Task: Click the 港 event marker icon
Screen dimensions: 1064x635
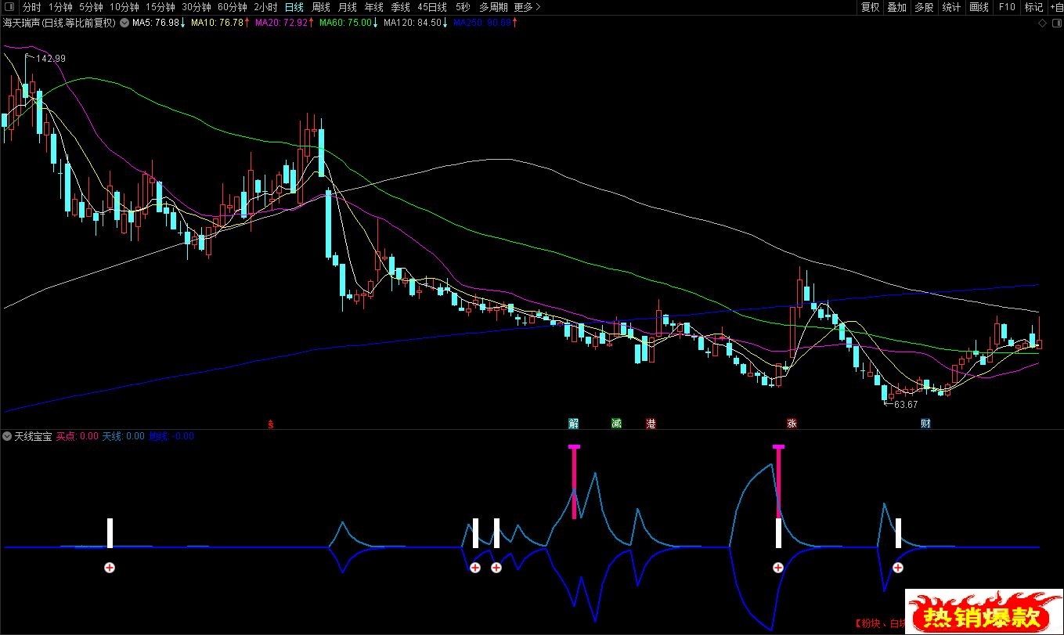Action: click(651, 424)
